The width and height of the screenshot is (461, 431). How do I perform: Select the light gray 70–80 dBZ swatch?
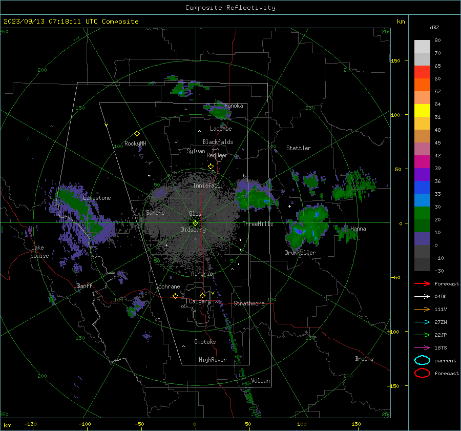coord(422,47)
